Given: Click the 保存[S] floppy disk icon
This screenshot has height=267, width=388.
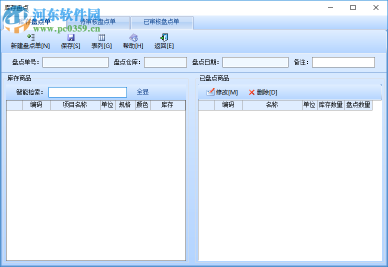Looking at the screenshot, I should pyautogui.click(x=71, y=37).
